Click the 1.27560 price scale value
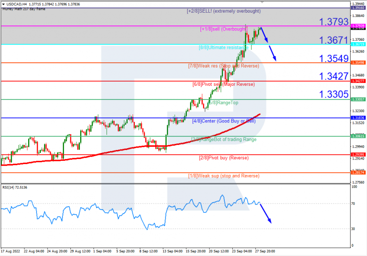 [x=359, y=182]
